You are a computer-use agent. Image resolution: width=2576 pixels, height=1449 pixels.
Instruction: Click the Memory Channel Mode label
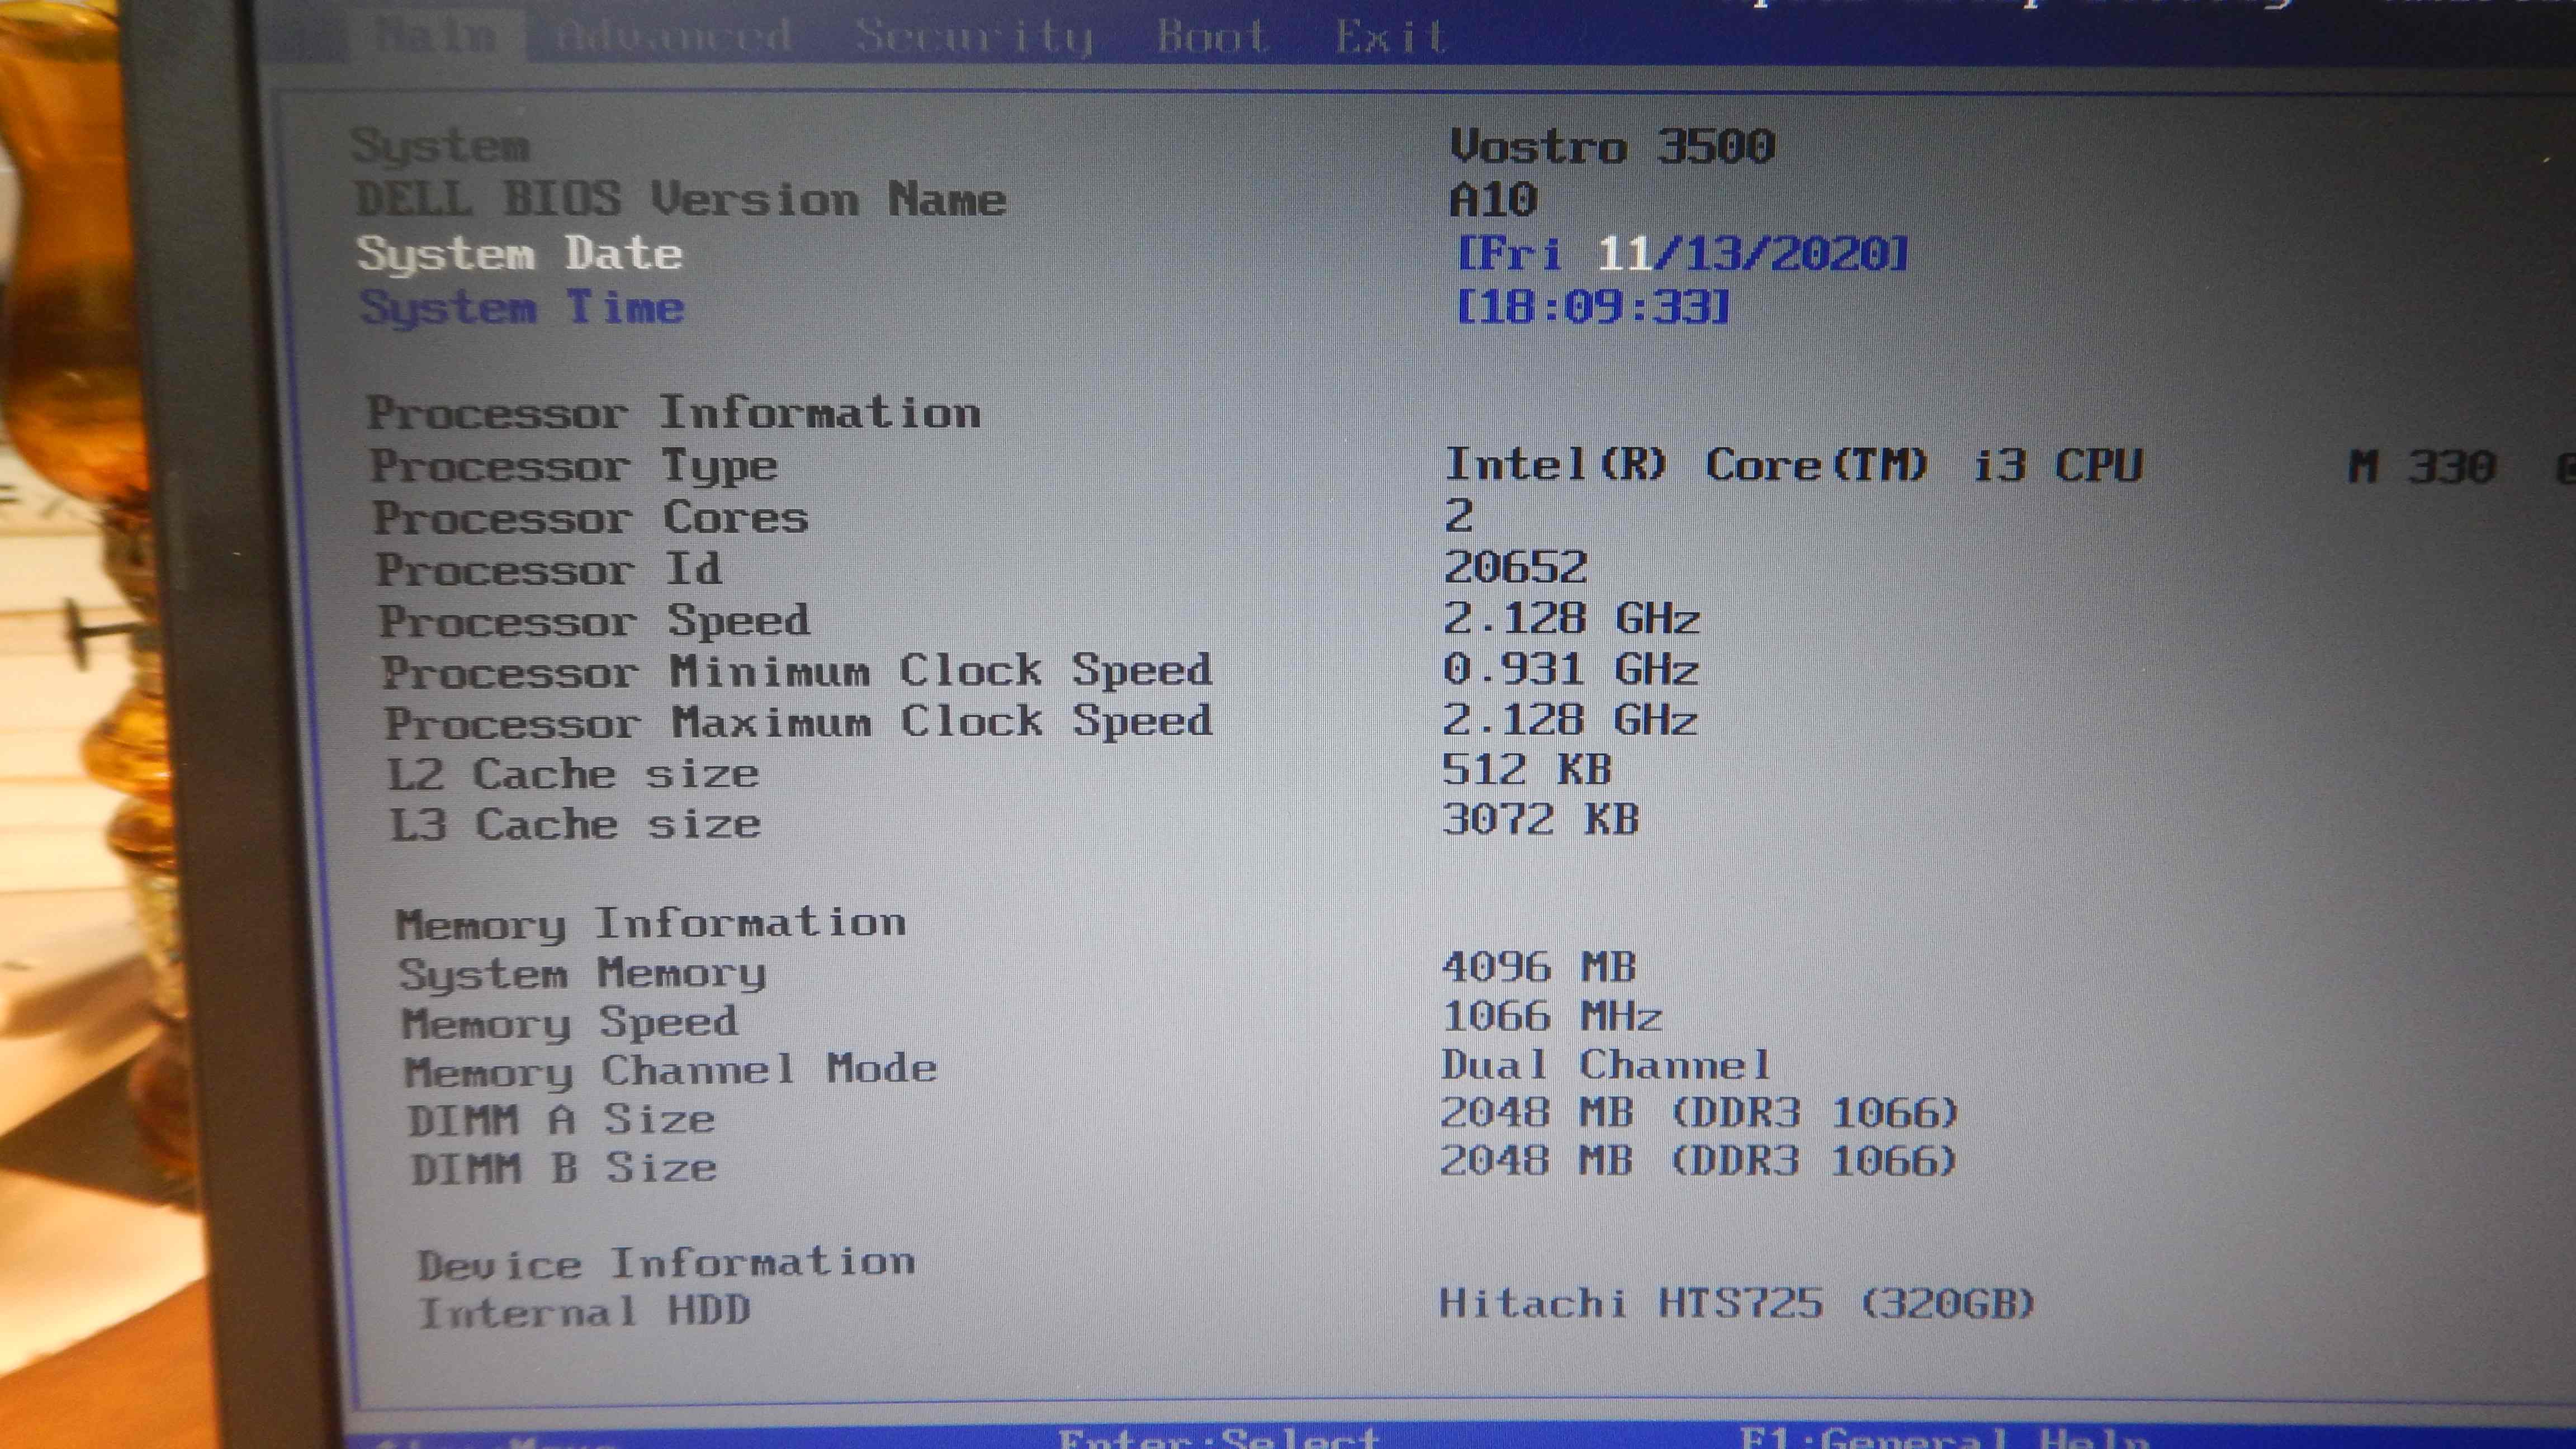click(x=671, y=1071)
